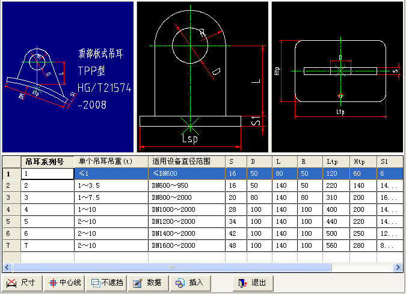Screen dimensions: 406x294
Task: Select the front view lug drawing
Action: (x=202, y=77)
